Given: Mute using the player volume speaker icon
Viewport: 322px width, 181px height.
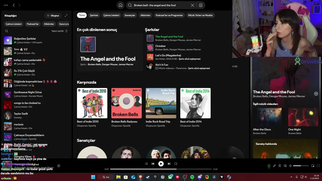Looking at the screenshot, I should coord(290,166).
